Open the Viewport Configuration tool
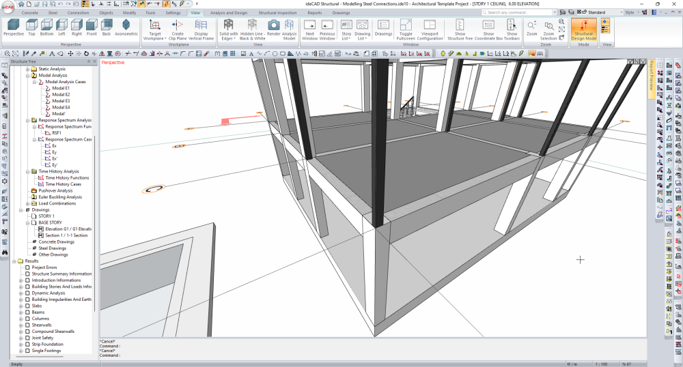This screenshot has width=683, height=367. [x=430, y=27]
